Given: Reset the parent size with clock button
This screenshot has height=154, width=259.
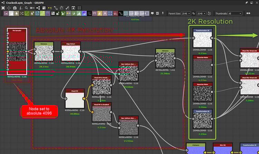Looking at the screenshot, I should [209, 13].
